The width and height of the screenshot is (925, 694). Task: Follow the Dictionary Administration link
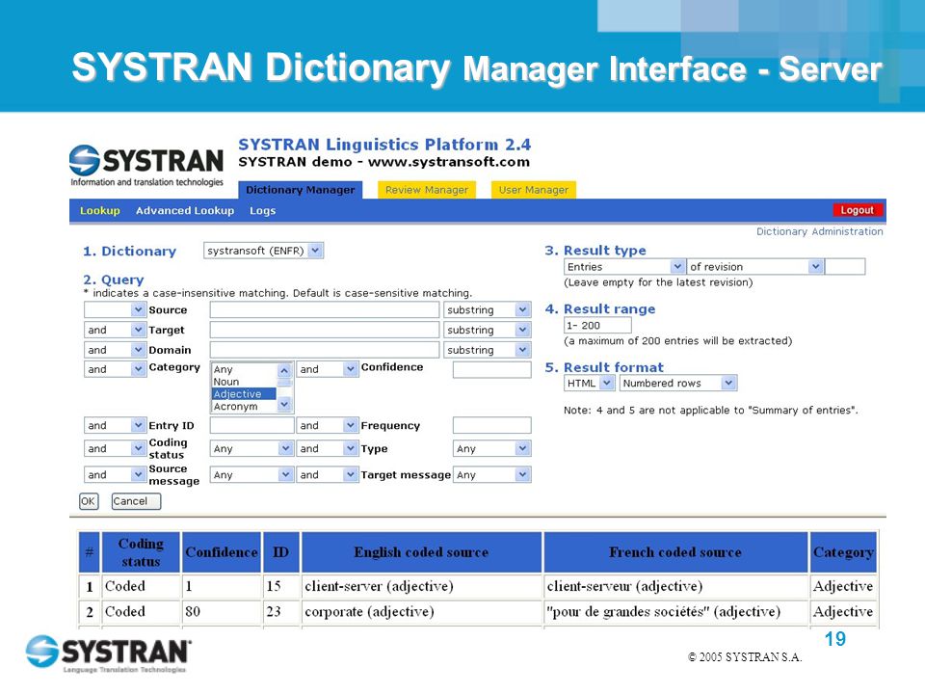coord(819,231)
